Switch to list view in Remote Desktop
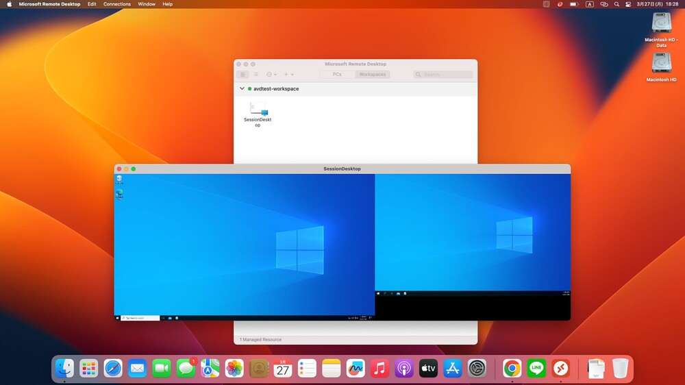 click(x=256, y=74)
